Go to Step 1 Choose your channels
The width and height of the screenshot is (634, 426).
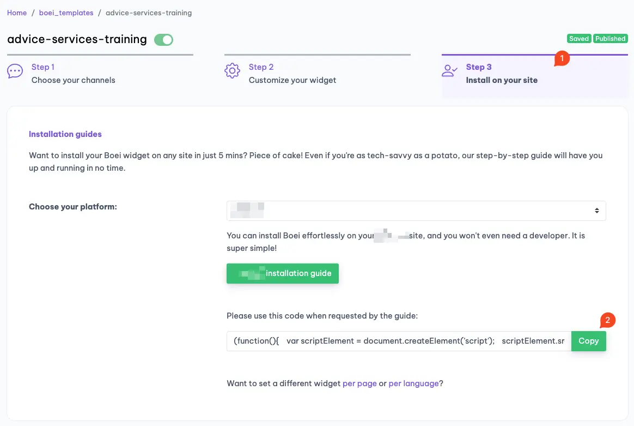pyautogui.click(x=73, y=74)
